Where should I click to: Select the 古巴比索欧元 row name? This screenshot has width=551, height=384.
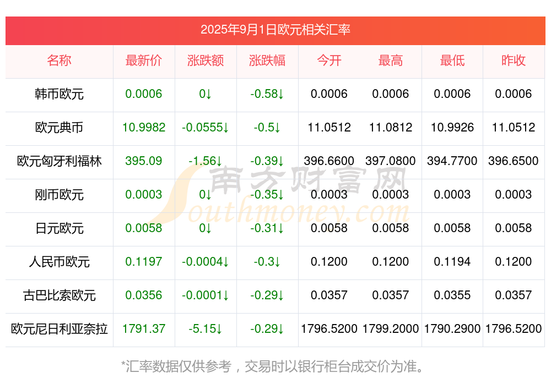59,295
